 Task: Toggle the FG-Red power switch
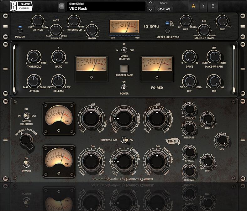[x=124, y=87]
